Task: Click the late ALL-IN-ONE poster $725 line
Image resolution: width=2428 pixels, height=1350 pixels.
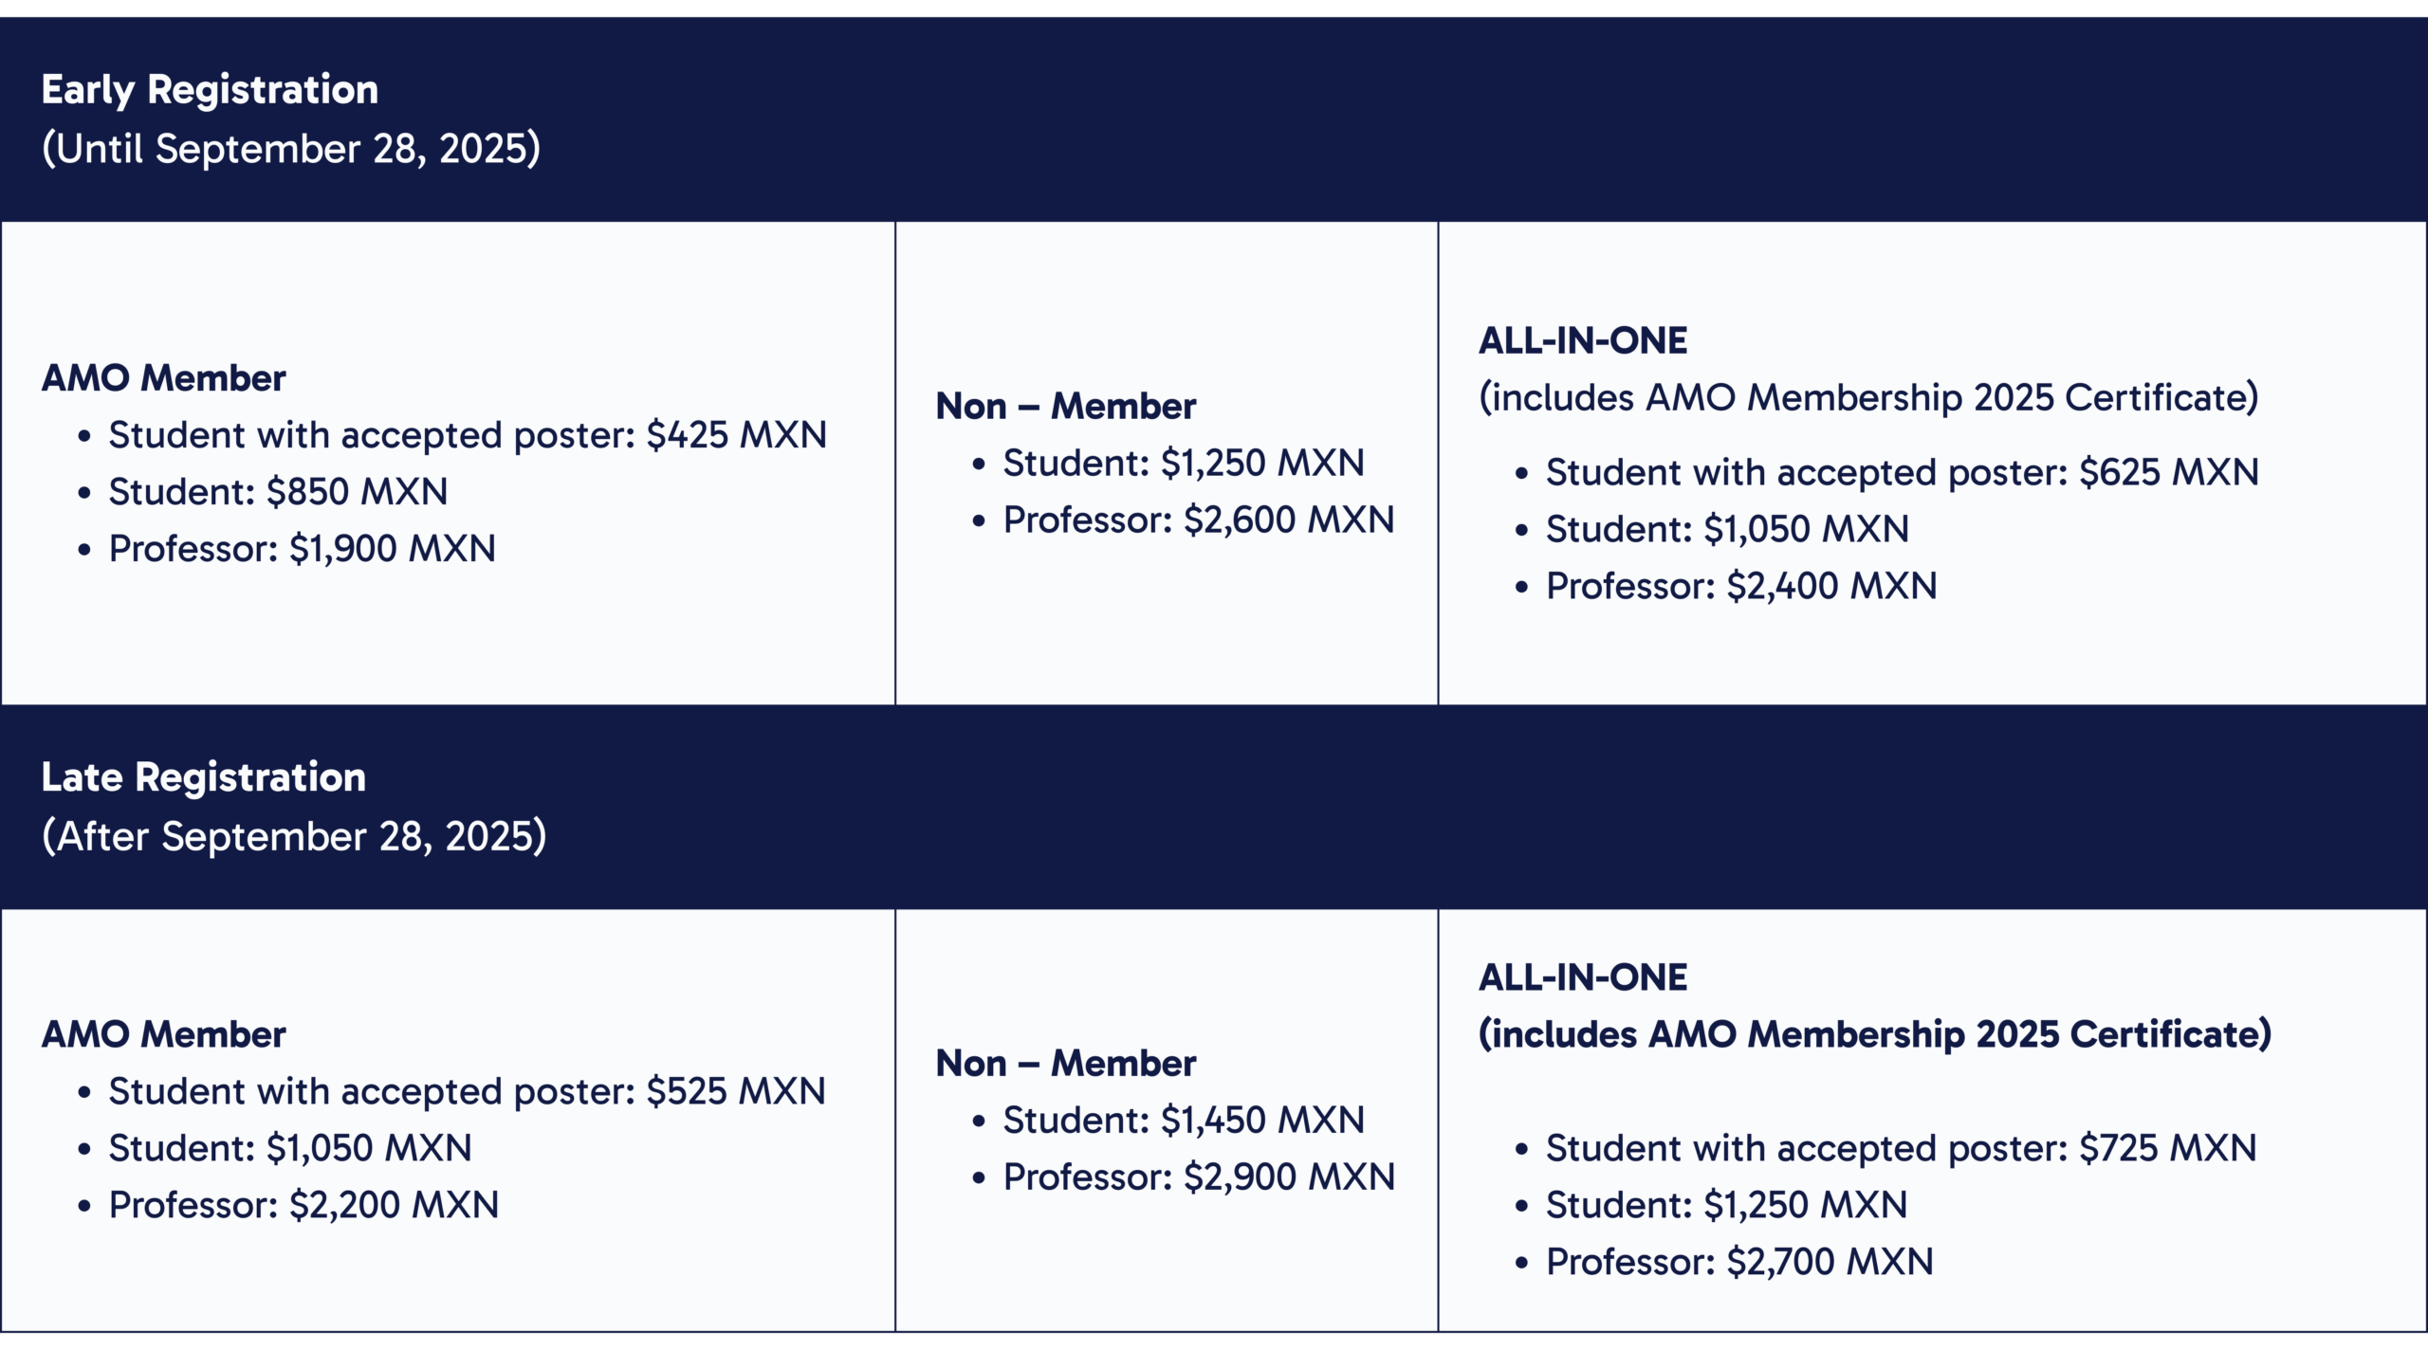Action: [1901, 1148]
